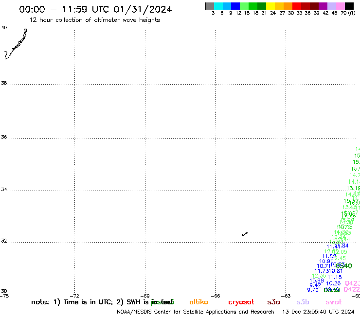Click the wave height value '11.84'
The height and width of the screenshot is (316, 360).
(x=342, y=246)
